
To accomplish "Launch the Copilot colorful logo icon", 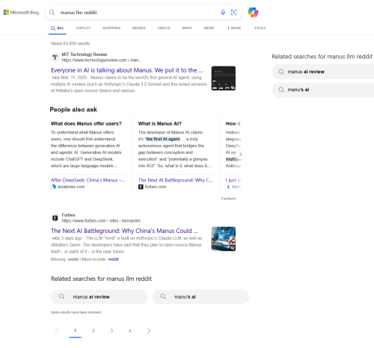I will click(x=253, y=12).
